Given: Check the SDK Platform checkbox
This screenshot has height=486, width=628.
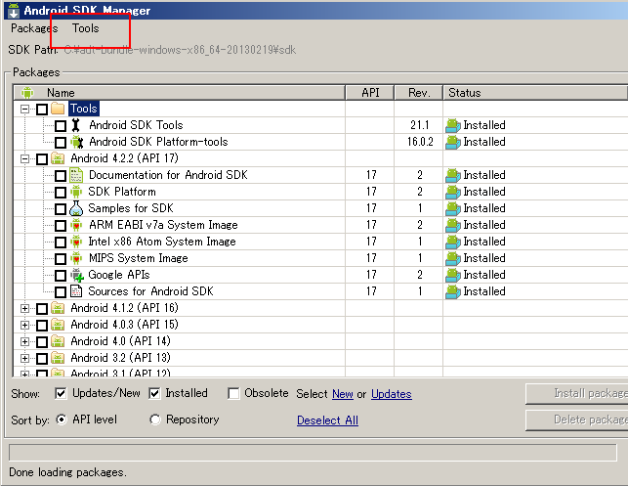Looking at the screenshot, I should [61, 193].
